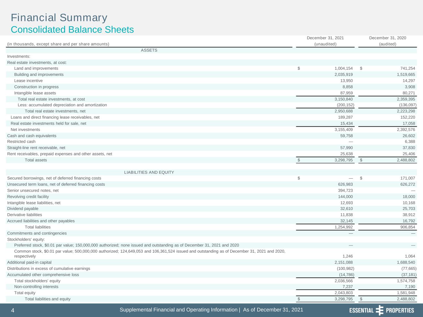The height and width of the screenshot is (317, 423).
Task: Click Total assets value 3,298,795
Action: tap(344, 160)
